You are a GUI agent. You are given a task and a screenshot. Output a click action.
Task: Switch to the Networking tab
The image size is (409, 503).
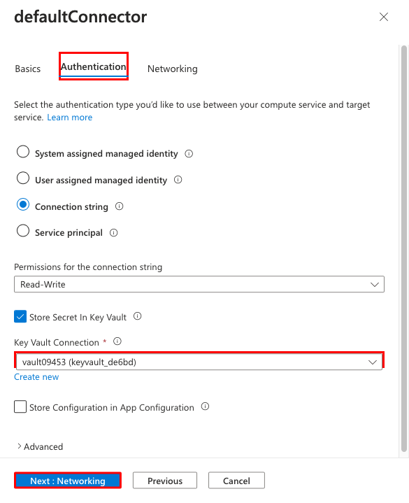pyautogui.click(x=173, y=69)
